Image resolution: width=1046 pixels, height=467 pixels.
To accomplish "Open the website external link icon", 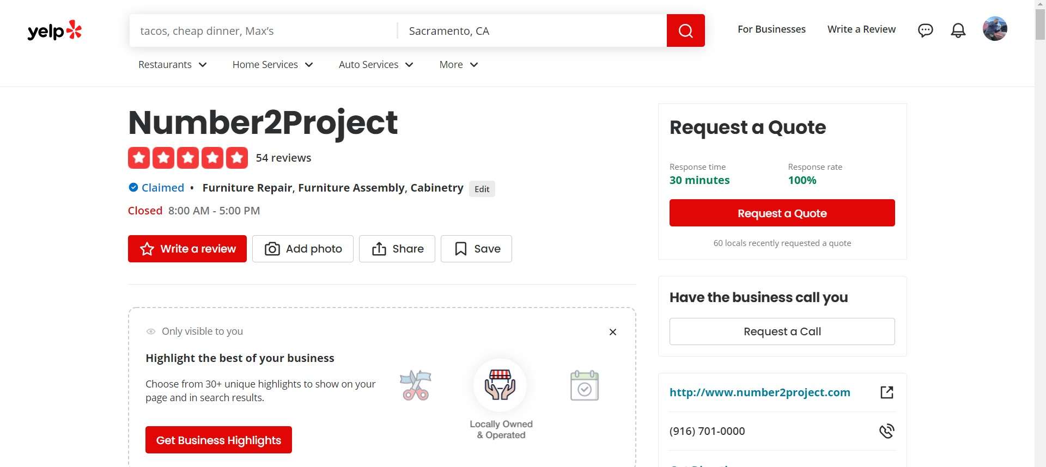I will click(886, 392).
